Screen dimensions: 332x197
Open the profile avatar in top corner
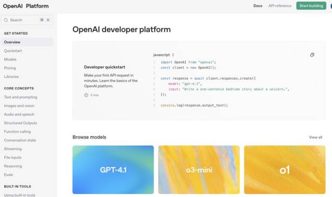[x=331, y=6]
